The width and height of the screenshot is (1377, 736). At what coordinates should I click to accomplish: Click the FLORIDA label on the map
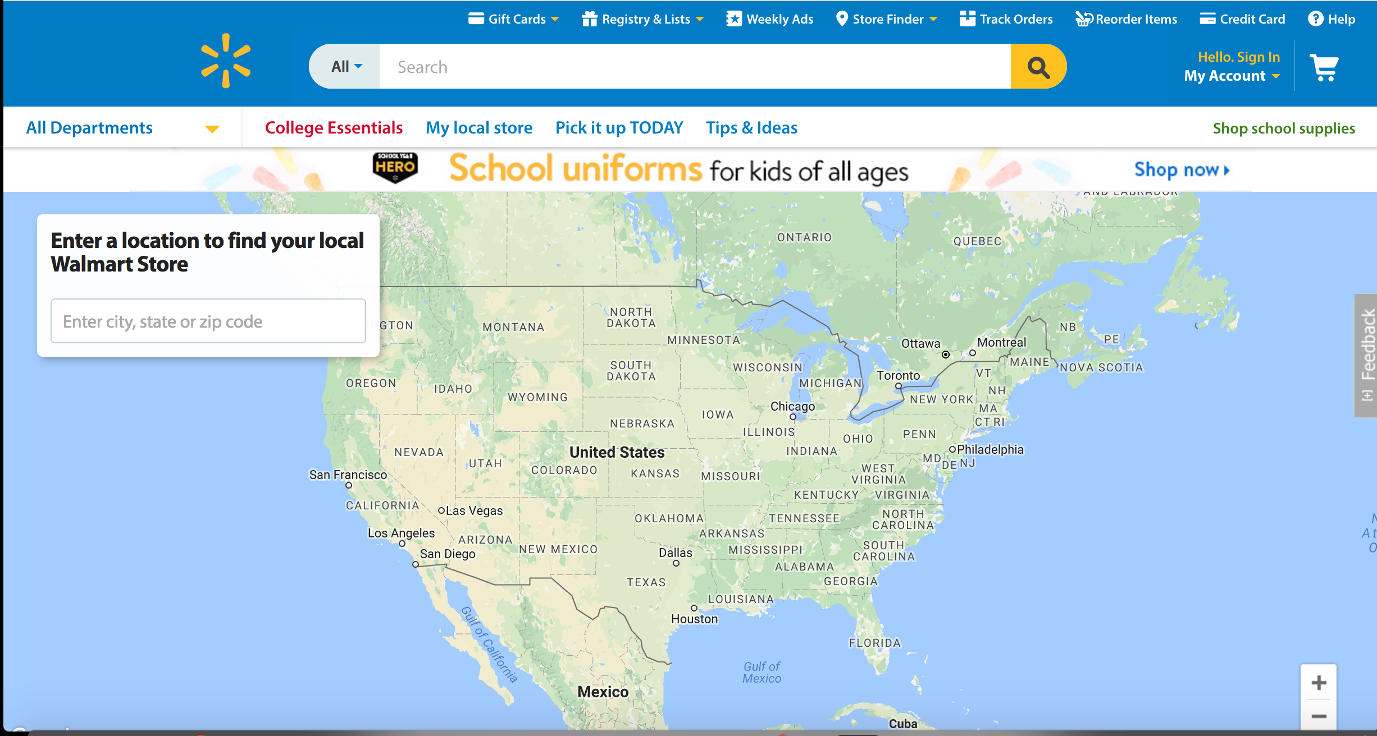click(875, 643)
